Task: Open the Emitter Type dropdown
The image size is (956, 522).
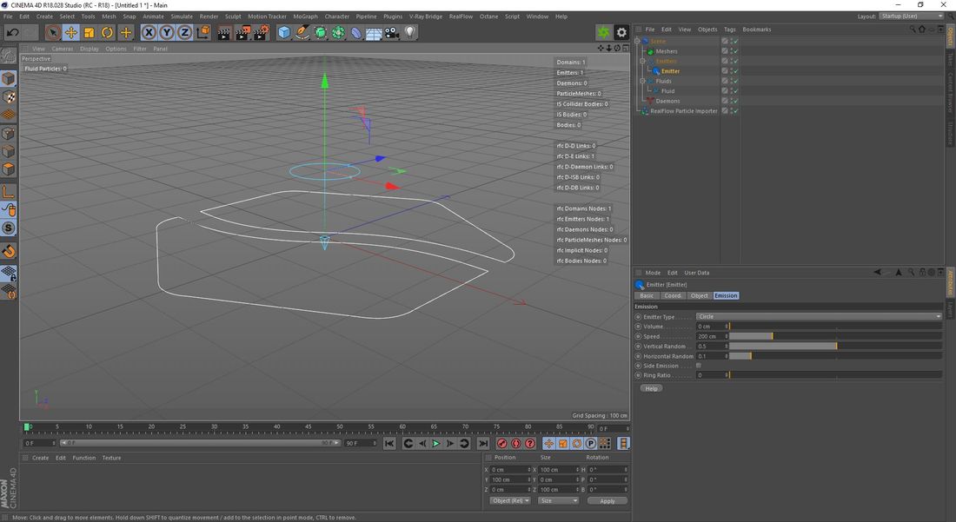Action: click(x=818, y=317)
